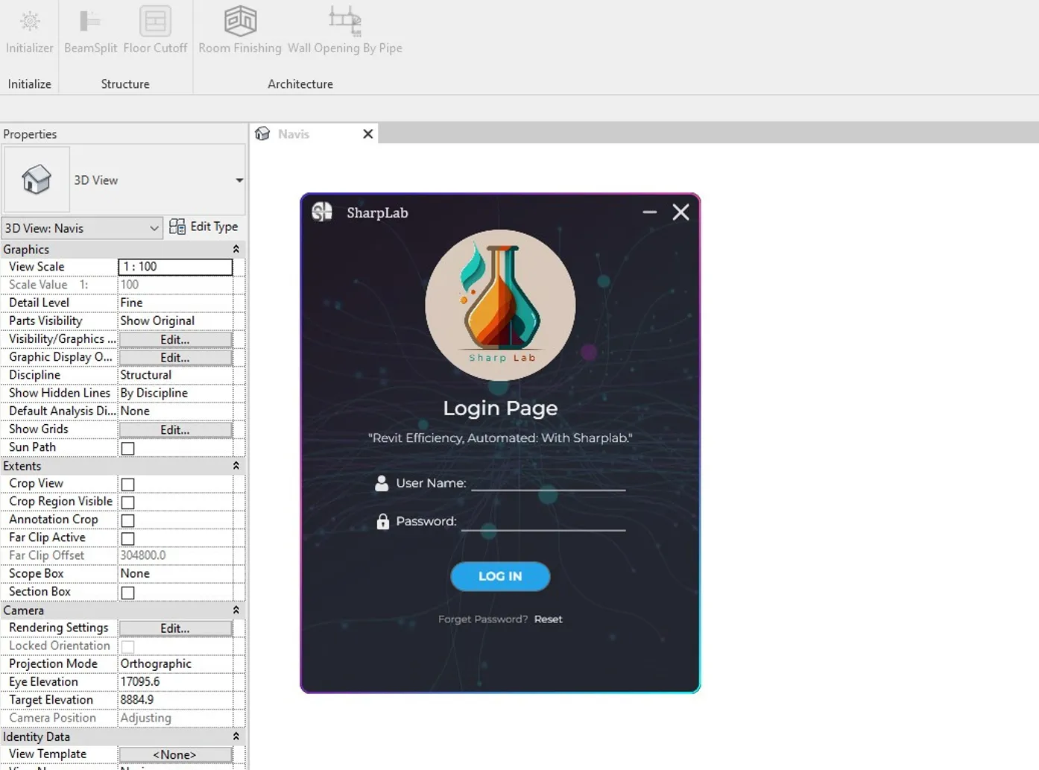Minimize the SharpLab login window
Viewport: 1039px width, 770px height.
pos(650,212)
